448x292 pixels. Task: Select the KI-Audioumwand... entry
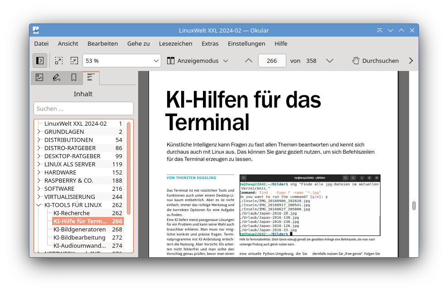88,246
